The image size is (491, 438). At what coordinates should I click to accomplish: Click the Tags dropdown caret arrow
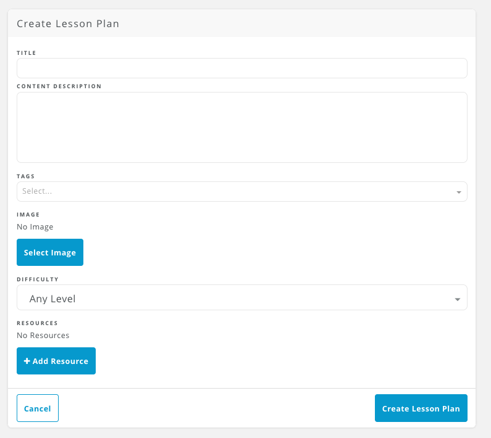tap(458, 192)
